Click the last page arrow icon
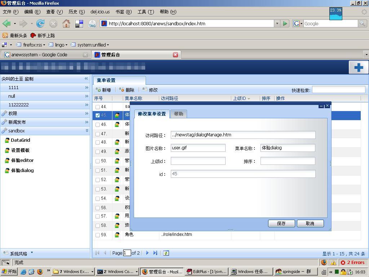Viewport: 369px width, 277px height. pyautogui.click(x=156, y=253)
